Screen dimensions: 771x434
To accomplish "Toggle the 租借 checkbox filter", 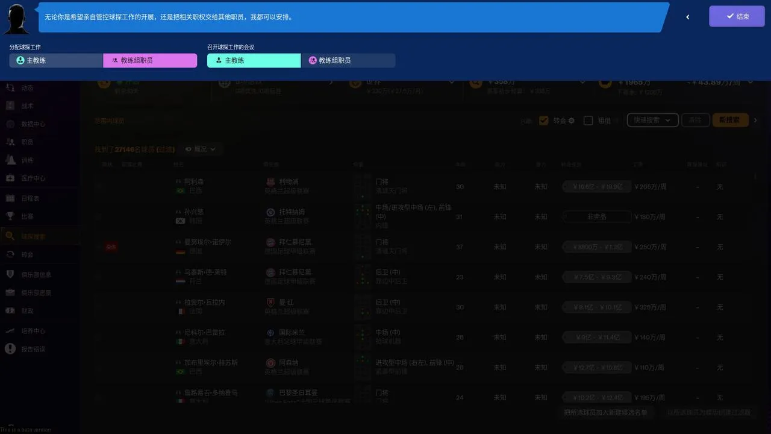I will coord(588,121).
